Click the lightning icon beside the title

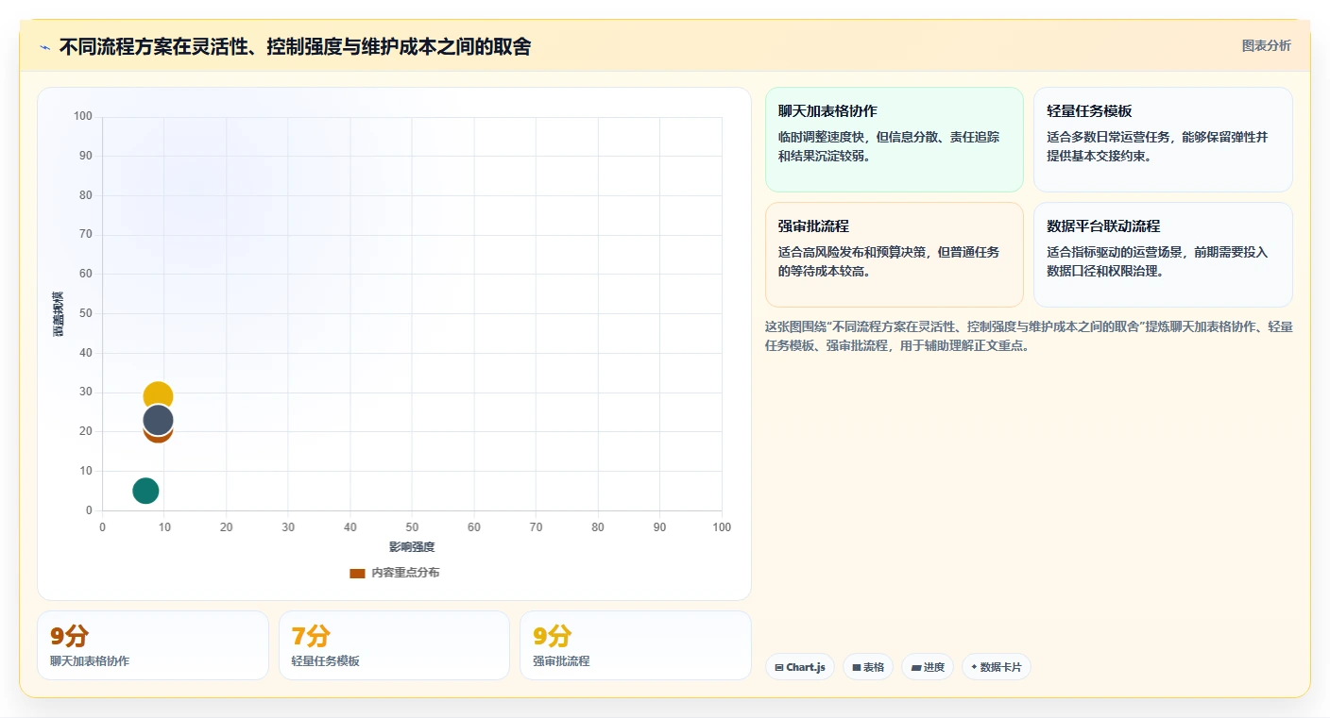(x=44, y=46)
